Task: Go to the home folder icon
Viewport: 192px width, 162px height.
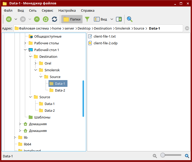Action: 46,19
